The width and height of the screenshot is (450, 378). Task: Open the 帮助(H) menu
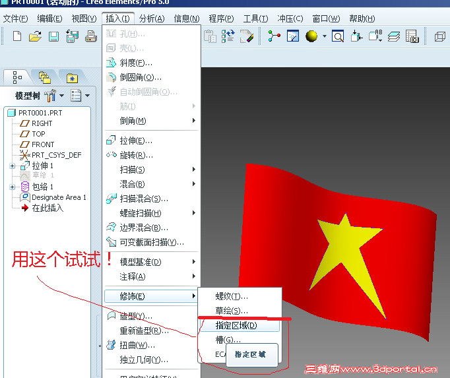(362, 18)
